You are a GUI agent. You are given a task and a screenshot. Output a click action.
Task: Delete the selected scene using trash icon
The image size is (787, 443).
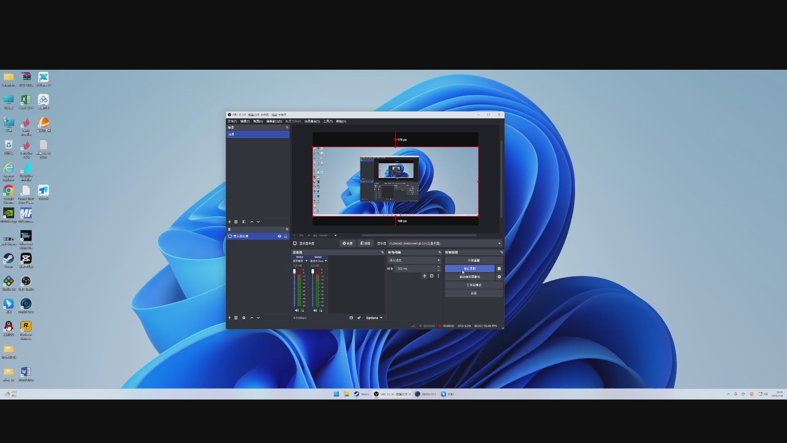[x=236, y=222]
